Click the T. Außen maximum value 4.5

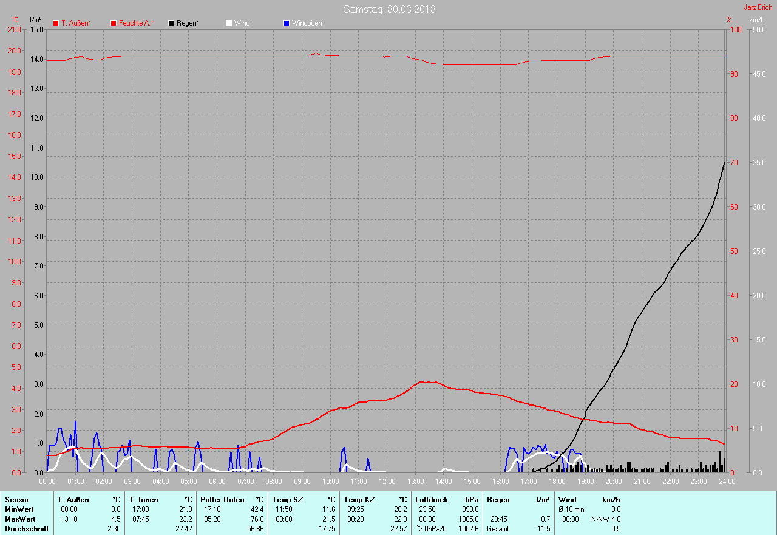point(115,519)
